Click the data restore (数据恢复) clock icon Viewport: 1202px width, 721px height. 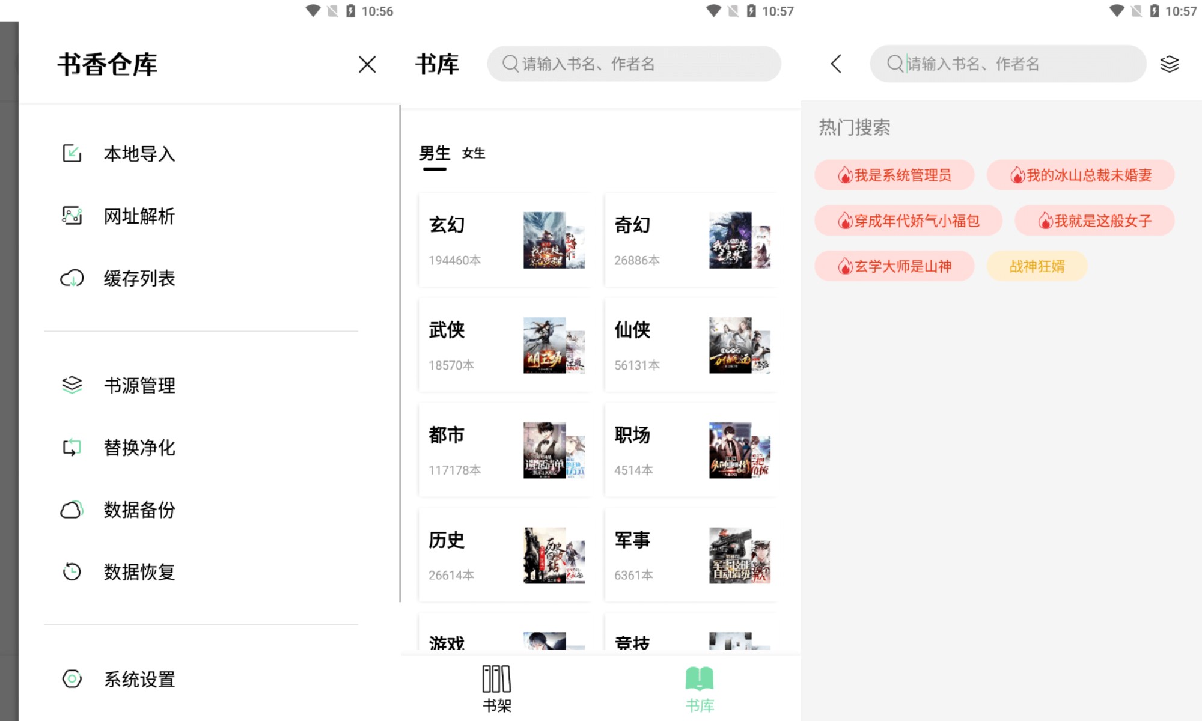72,571
